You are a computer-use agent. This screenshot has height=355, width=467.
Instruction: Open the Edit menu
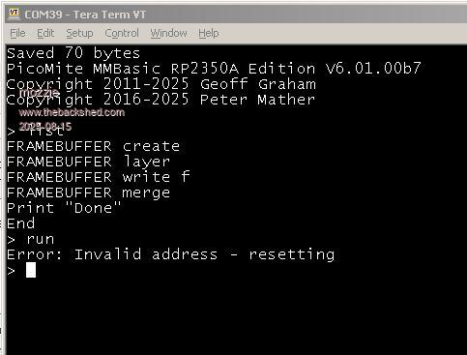point(45,33)
